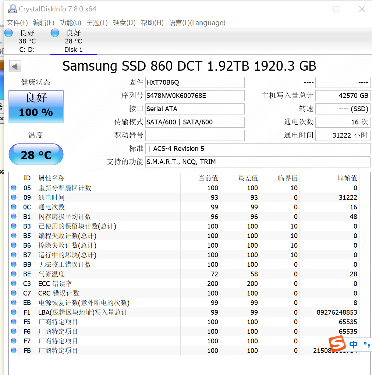372x375 pixels.
Task: Click status dot of row F7 厂商特定项目
Action: coord(14,341)
